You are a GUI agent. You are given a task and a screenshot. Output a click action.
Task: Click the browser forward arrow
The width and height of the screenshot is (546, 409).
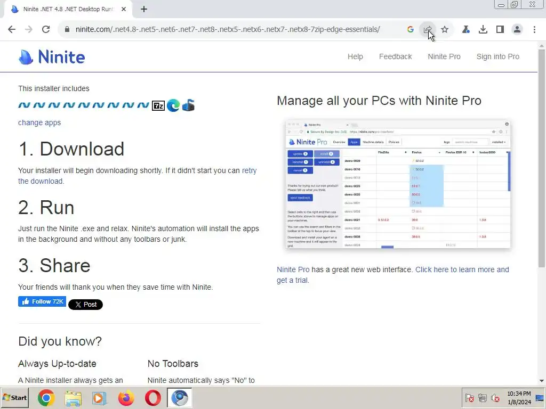(x=29, y=29)
